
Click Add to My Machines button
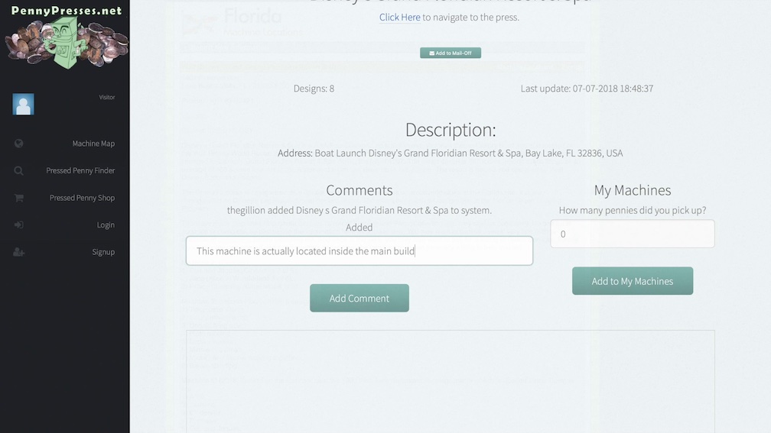coord(632,281)
